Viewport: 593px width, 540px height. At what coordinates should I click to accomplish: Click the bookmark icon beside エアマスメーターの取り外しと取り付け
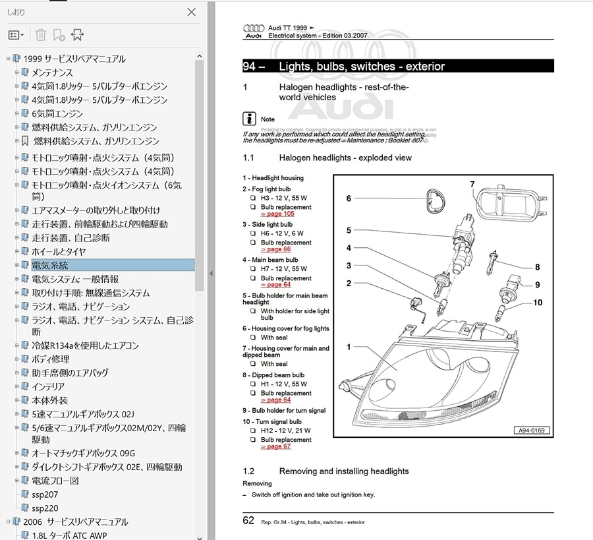pyautogui.click(x=25, y=210)
